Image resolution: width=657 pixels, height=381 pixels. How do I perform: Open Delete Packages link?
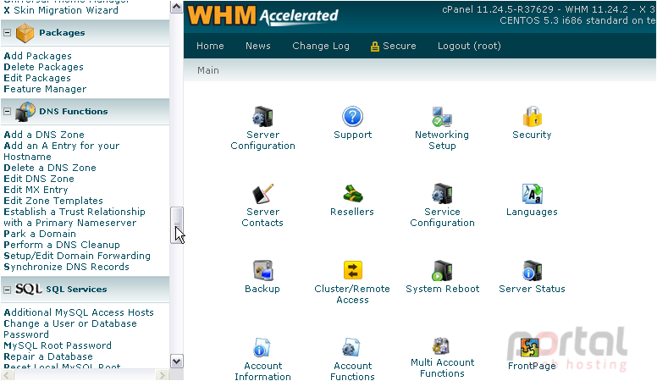pos(43,67)
